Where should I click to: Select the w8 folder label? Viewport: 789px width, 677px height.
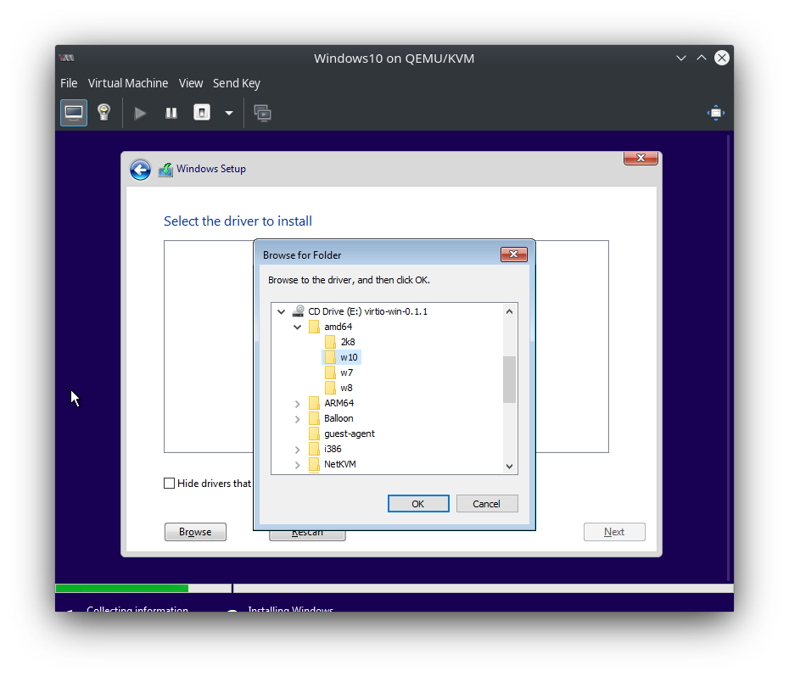(346, 388)
